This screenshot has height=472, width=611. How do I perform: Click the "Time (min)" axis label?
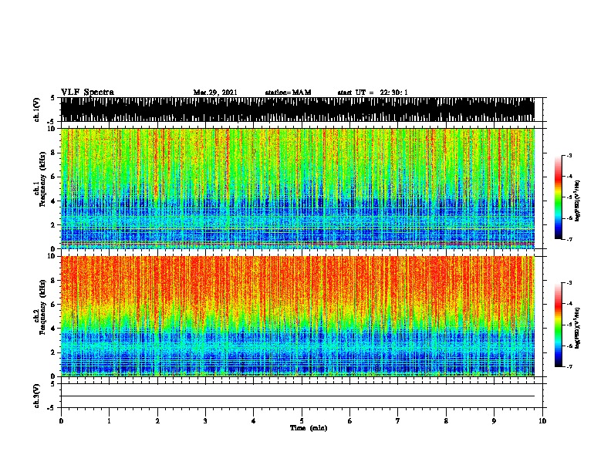pos(309,428)
